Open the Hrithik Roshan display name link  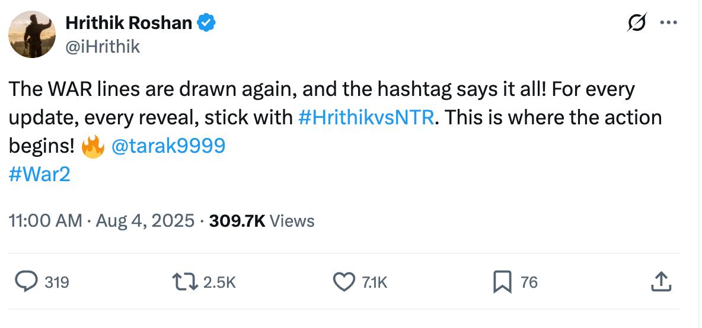coord(129,22)
